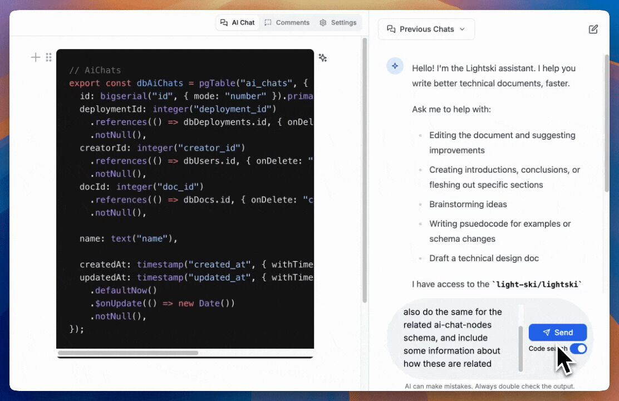Click the Lightski assistant avatar icon
The height and width of the screenshot is (401, 619).
click(395, 66)
